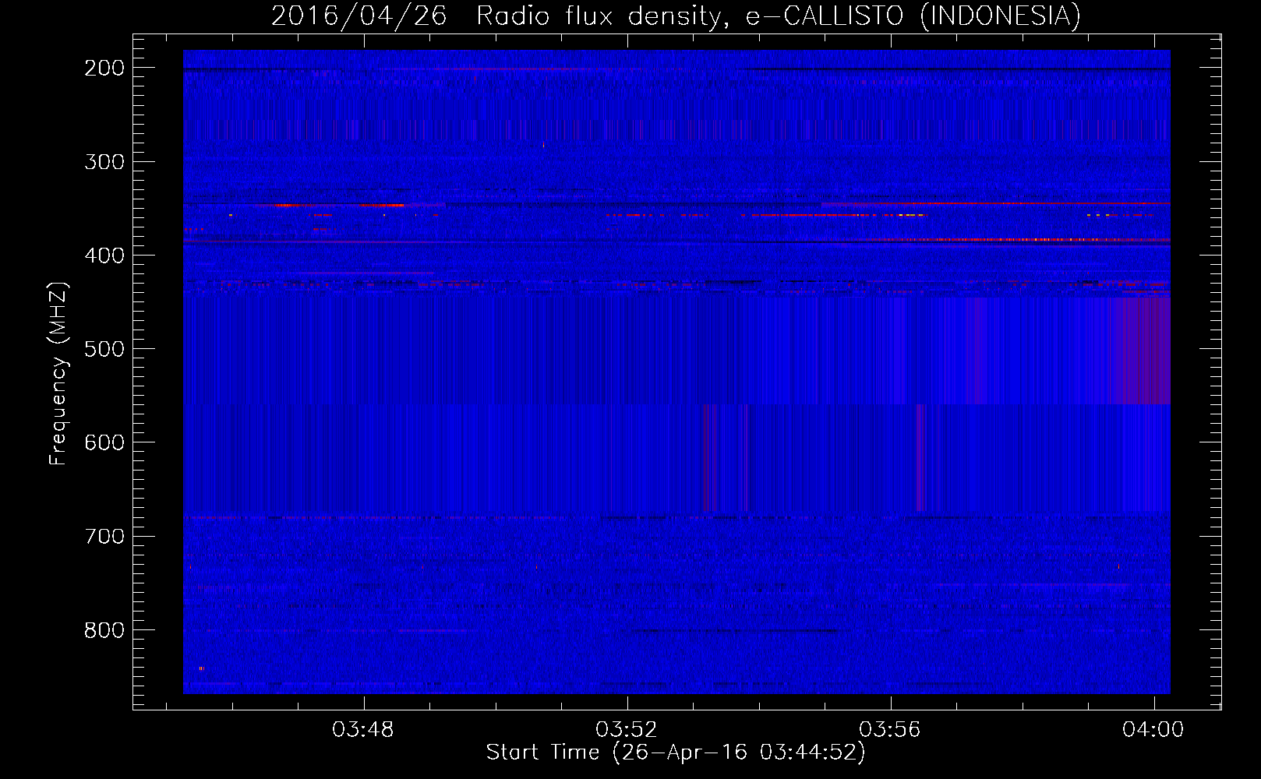Click the 04:00 time tick label
This screenshot has height=779, width=1261.
point(1153,730)
